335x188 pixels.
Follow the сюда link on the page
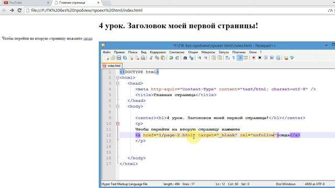click(x=88, y=38)
